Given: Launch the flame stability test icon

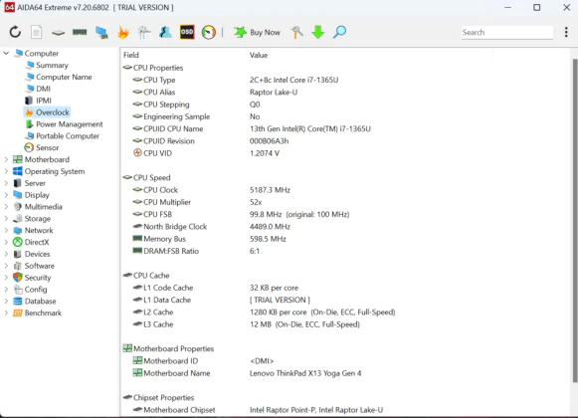Looking at the screenshot, I should (123, 33).
